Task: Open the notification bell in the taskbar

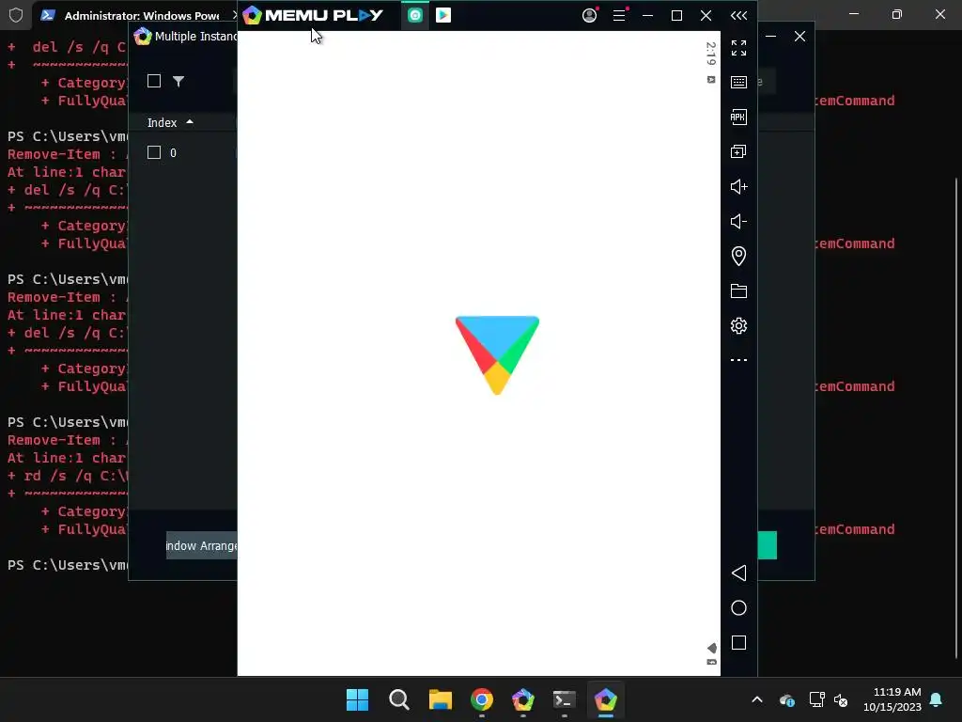Action: point(937,699)
